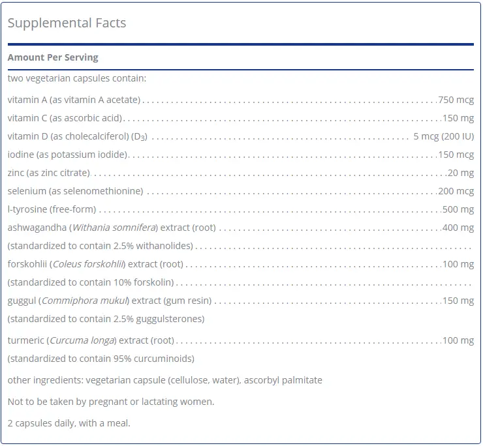The width and height of the screenshot is (483, 446).
Task: Click the zinc citrate ingredient line
Action: pos(241,173)
